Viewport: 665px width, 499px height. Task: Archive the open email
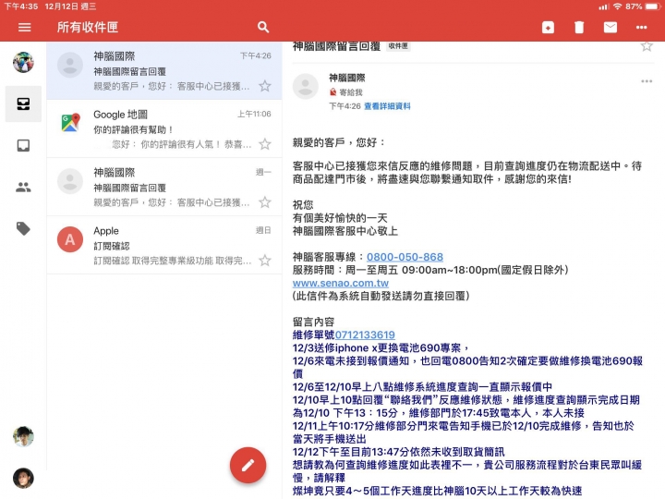(x=548, y=27)
